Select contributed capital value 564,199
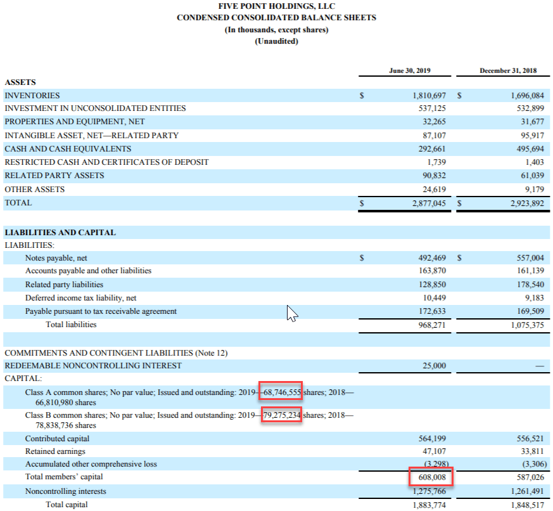This screenshot has width=553, height=511. point(432,439)
